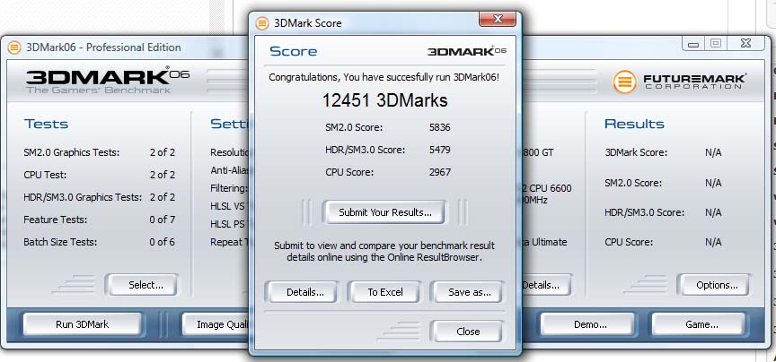The image size is (776, 362).
Task: Click the red X on 3DMark Score dialog
Action: pyautogui.click(x=498, y=19)
